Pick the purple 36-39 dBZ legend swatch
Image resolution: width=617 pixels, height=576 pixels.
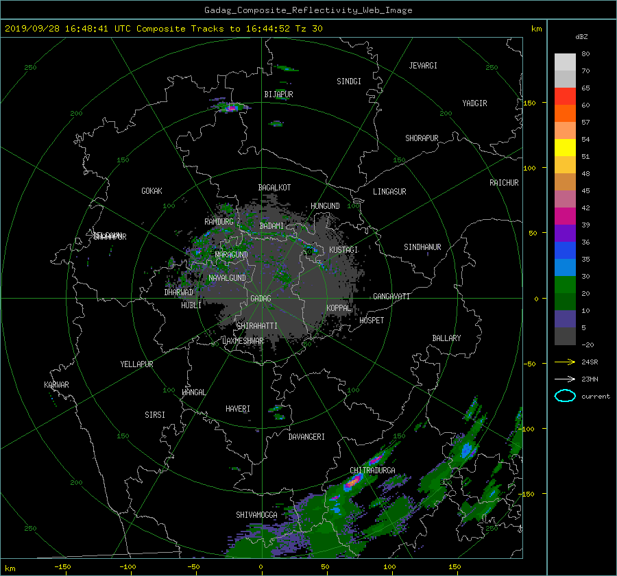565,234
